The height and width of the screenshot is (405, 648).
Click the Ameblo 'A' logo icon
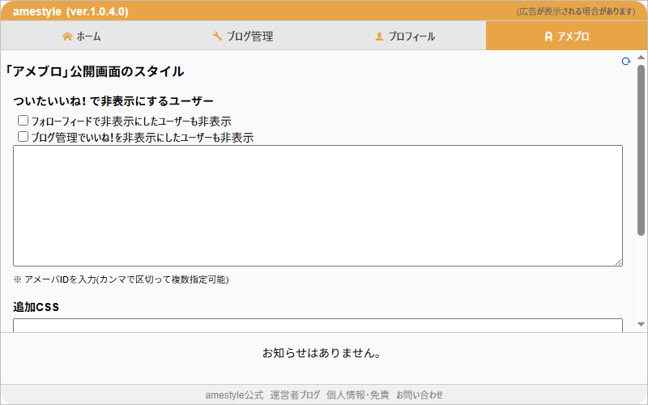tap(548, 36)
